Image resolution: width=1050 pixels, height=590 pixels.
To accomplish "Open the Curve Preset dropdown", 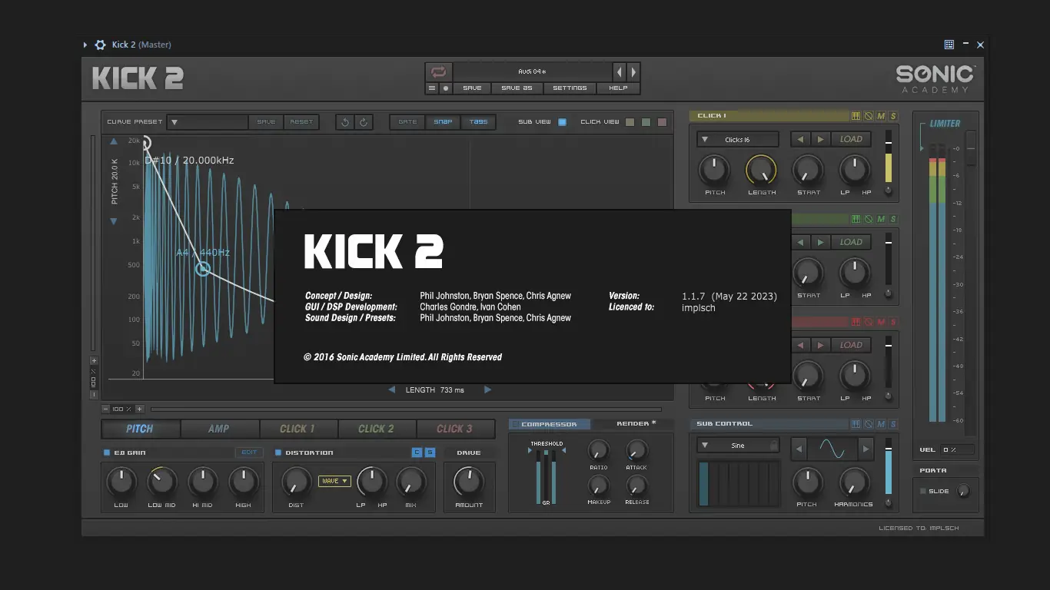I will 208,122.
